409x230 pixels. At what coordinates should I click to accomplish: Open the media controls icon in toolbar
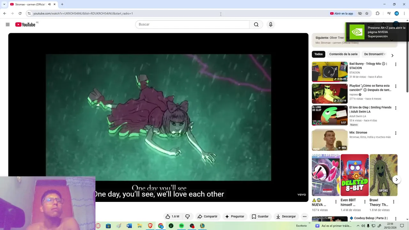(389, 13)
